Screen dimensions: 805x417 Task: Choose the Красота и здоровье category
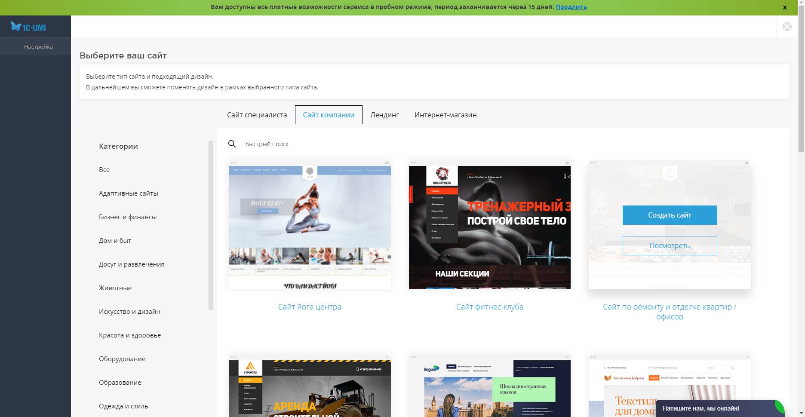coord(130,335)
